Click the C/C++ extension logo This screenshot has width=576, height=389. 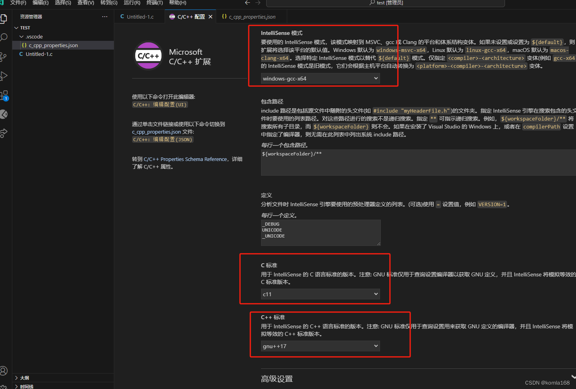tap(148, 56)
